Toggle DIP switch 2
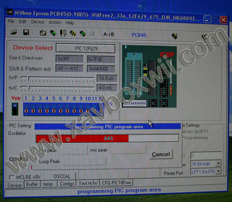Viewport: 232px width, 202px height. coord(33,109)
